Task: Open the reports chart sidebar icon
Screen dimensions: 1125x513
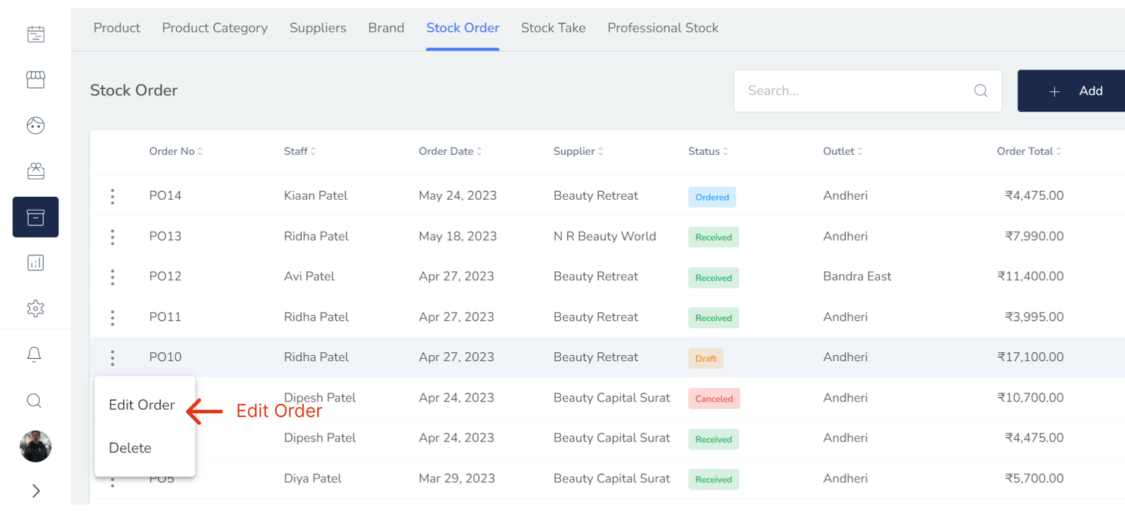Action: [35, 263]
